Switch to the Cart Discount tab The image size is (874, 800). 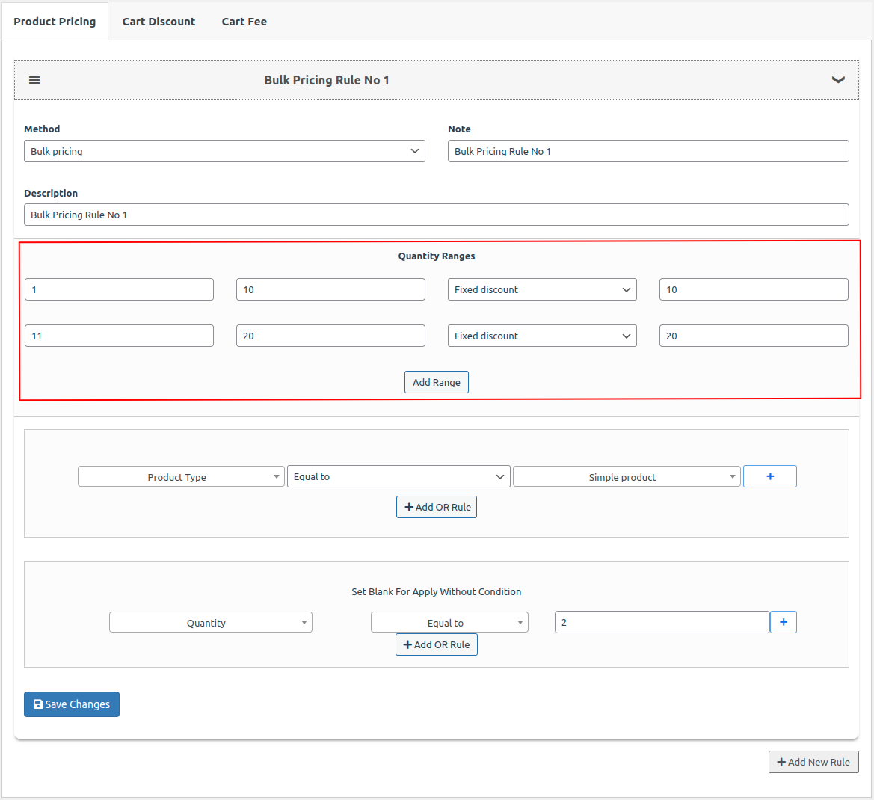158,21
